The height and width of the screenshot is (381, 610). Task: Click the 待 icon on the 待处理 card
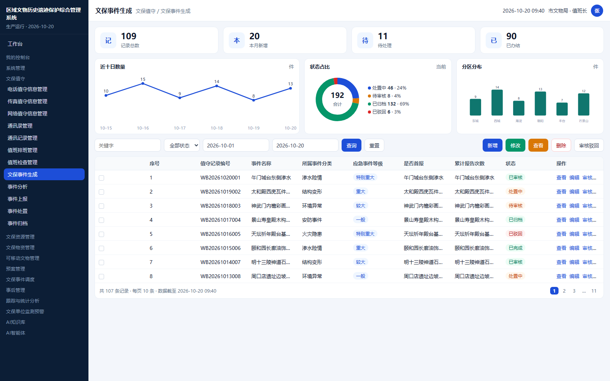tap(365, 40)
